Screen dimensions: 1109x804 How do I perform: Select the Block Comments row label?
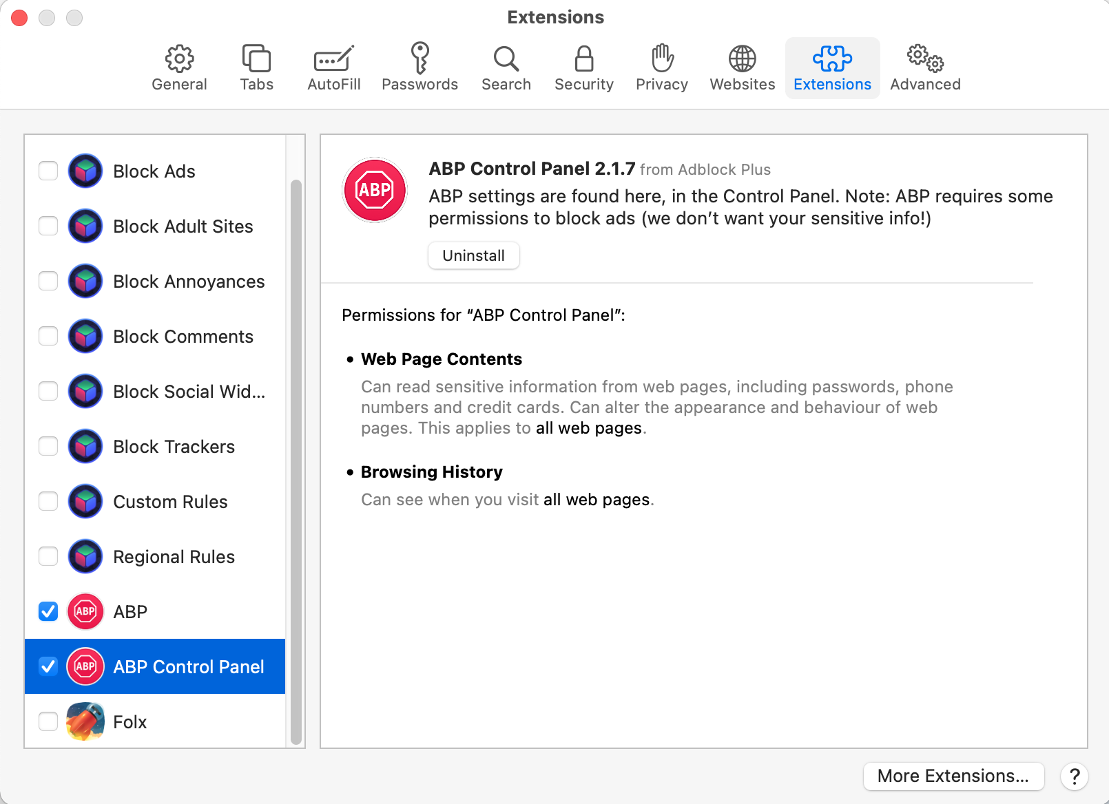click(x=183, y=337)
